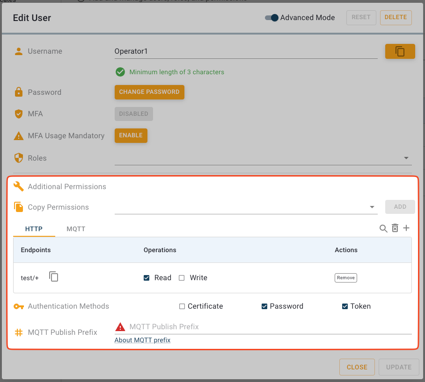
Task: Enable the Write operation checkbox
Action: point(182,278)
